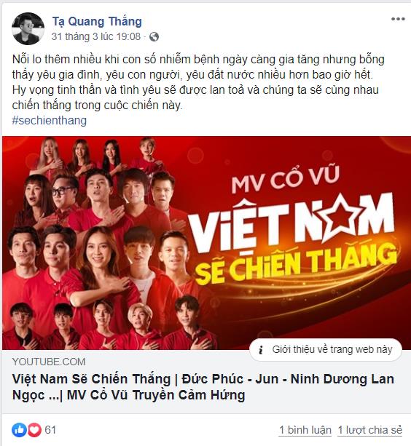Click the post text paragraph
Image resolution: width=411 pixels, height=446 pixels.
tap(198, 82)
